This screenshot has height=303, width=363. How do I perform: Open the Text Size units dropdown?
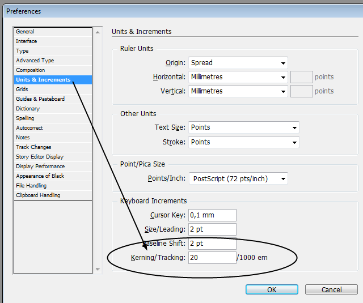(x=244, y=127)
